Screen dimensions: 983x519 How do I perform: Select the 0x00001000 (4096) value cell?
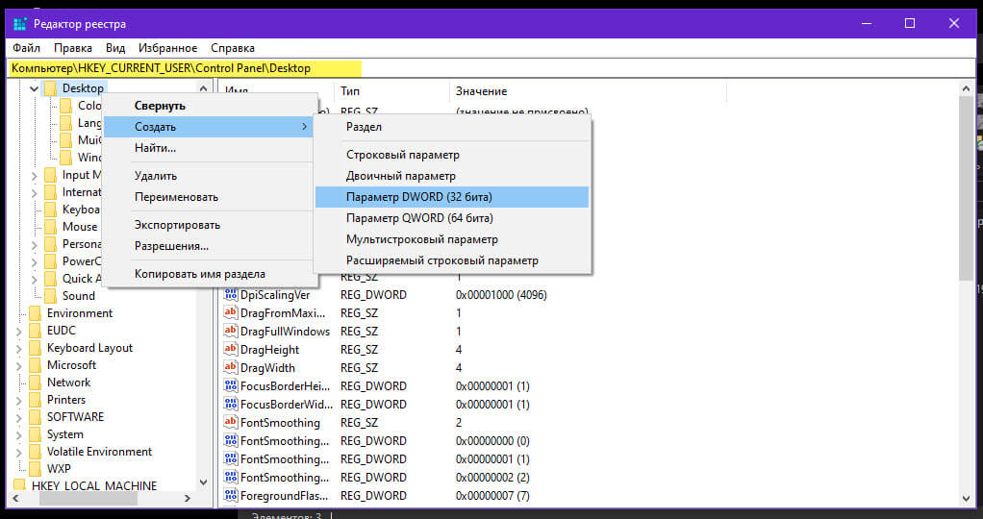501,295
